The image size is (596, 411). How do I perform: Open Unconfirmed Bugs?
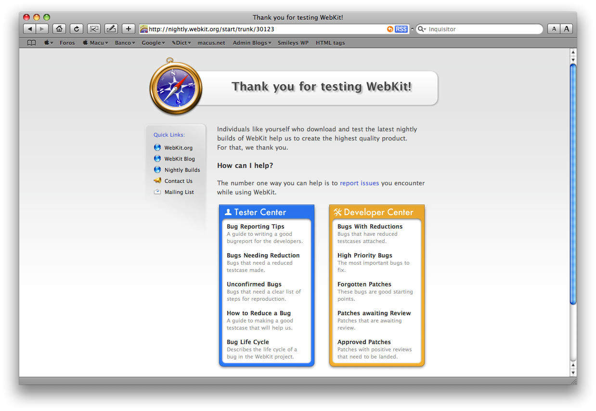coord(254,284)
